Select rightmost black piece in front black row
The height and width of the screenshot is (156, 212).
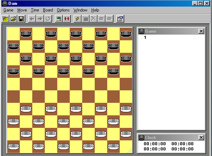coord(113,72)
